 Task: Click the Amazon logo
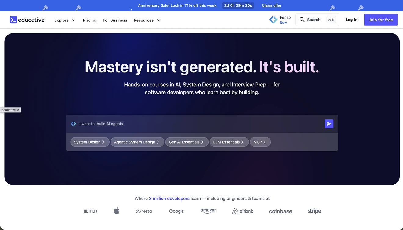coord(209,211)
